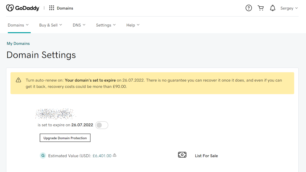Click the List For Sale link
Viewport: 306px width, 172px height.
coord(206,156)
